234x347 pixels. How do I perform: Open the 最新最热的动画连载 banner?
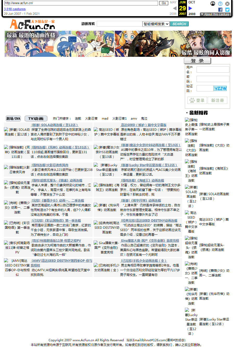point(59,44)
